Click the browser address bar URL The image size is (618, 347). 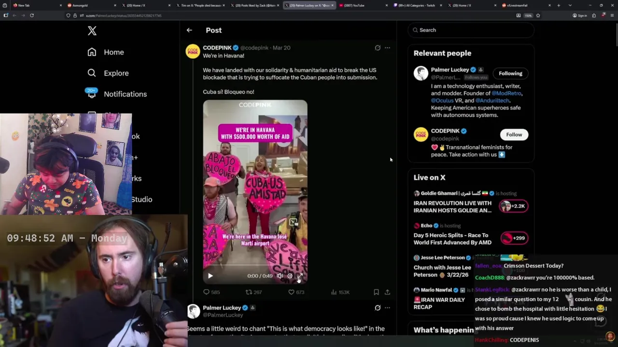124,15
